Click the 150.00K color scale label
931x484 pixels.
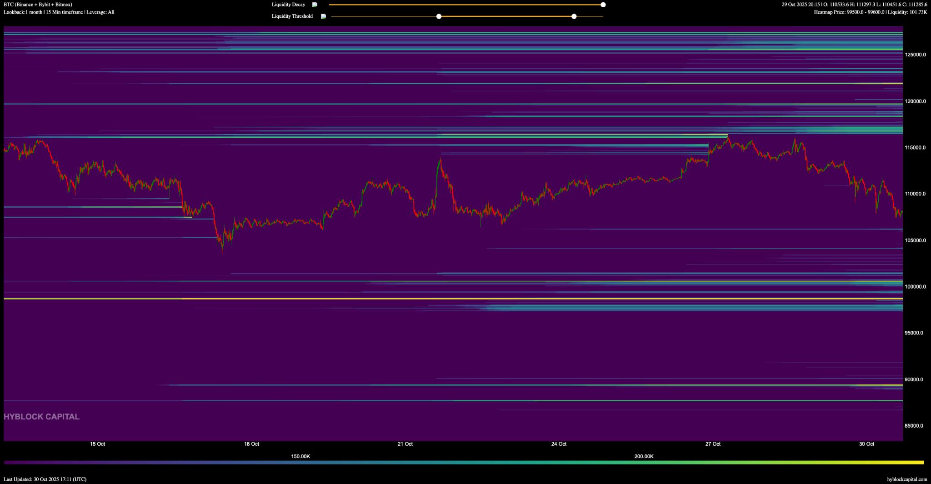coord(300,456)
